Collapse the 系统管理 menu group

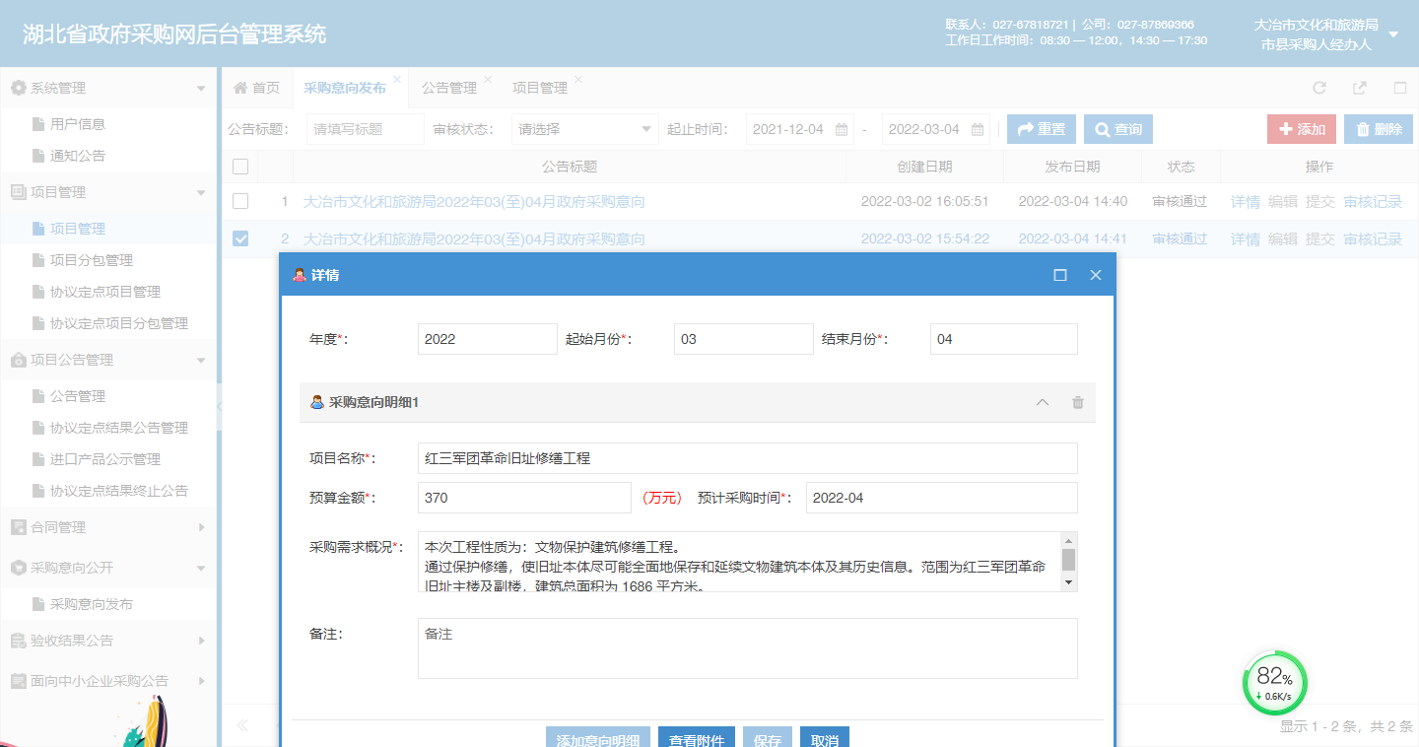point(201,89)
